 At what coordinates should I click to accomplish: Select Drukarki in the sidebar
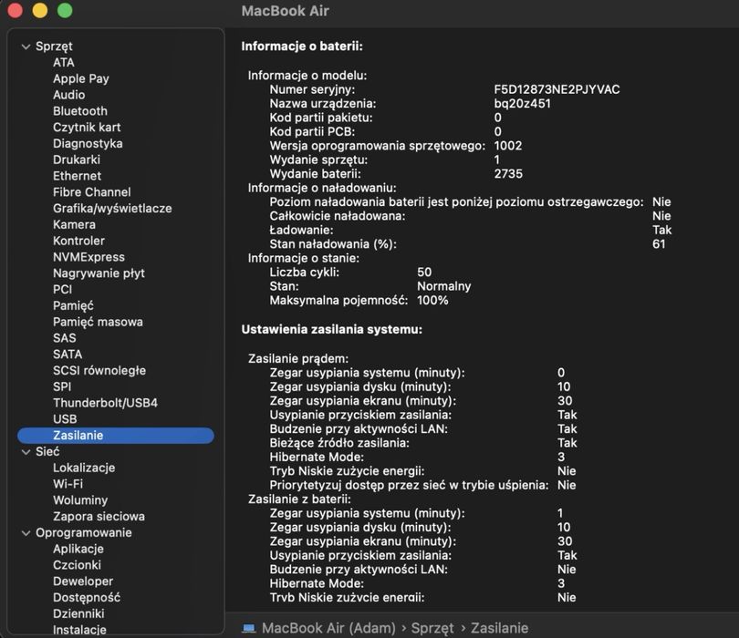click(77, 159)
